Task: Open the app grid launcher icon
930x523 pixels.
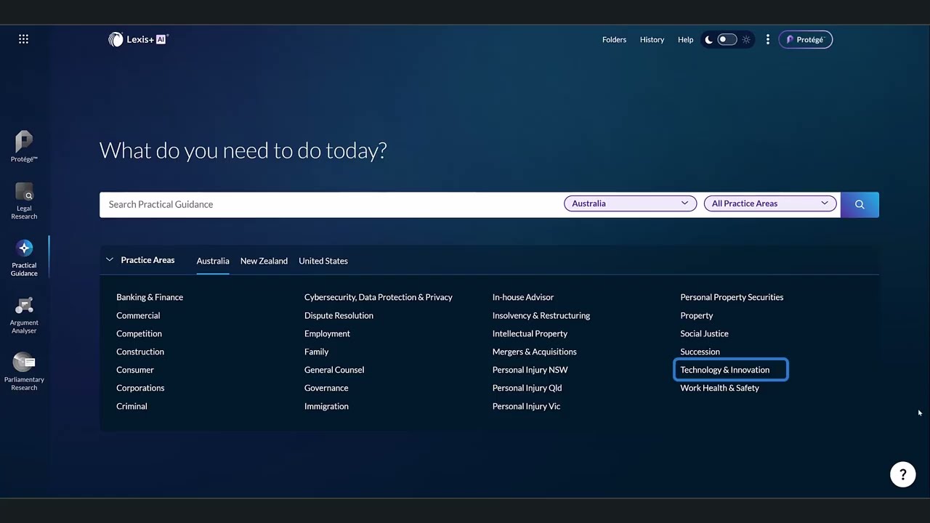Action: [x=24, y=39]
